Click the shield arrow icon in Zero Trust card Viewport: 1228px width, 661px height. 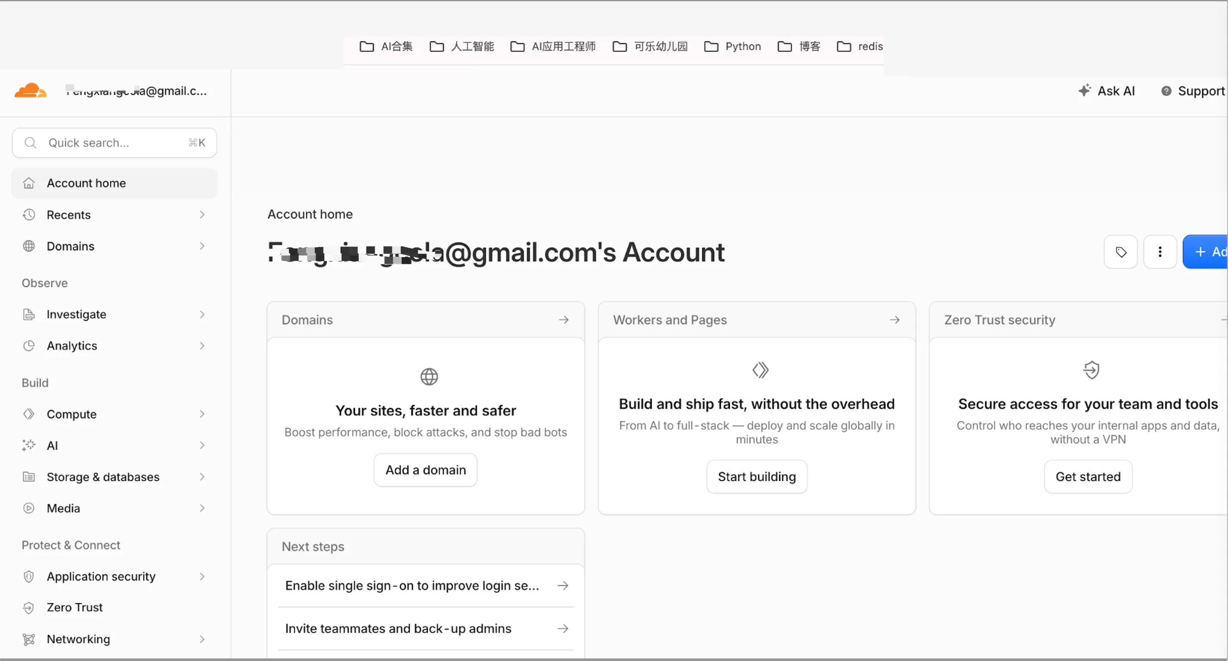click(x=1091, y=370)
